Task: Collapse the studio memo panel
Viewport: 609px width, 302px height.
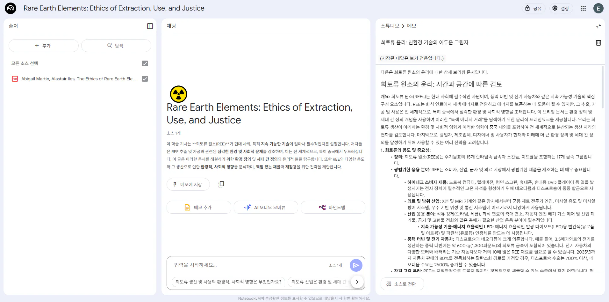Action: coord(598,26)
